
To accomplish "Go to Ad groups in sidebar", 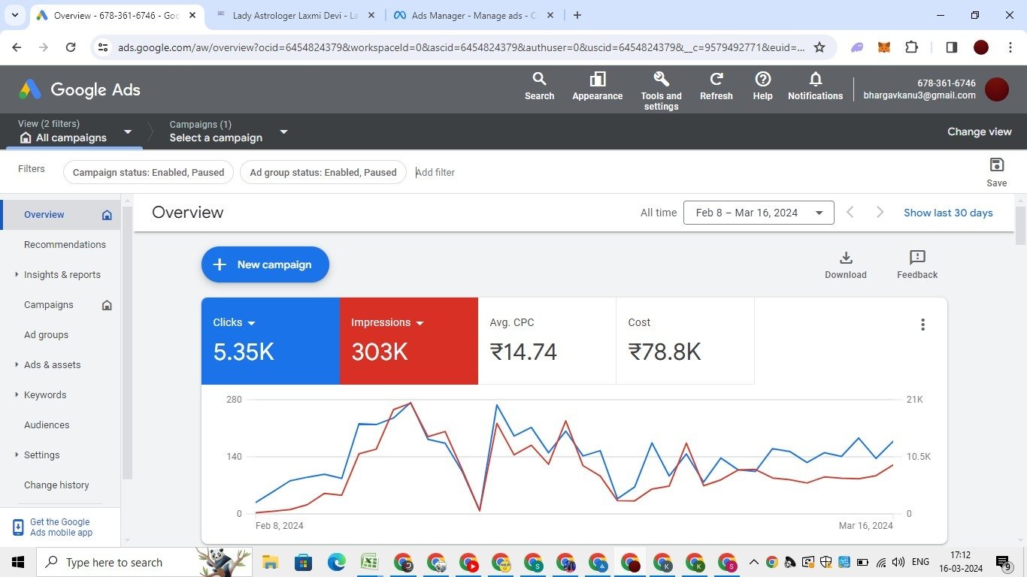I will (x=46, y=335).
